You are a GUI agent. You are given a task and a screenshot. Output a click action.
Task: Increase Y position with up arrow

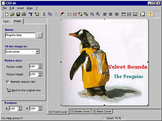pyautogui.click(x=40, y=107)
